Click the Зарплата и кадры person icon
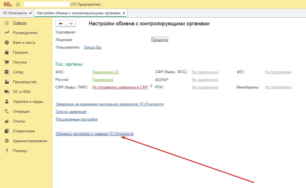 click(7, 101)
